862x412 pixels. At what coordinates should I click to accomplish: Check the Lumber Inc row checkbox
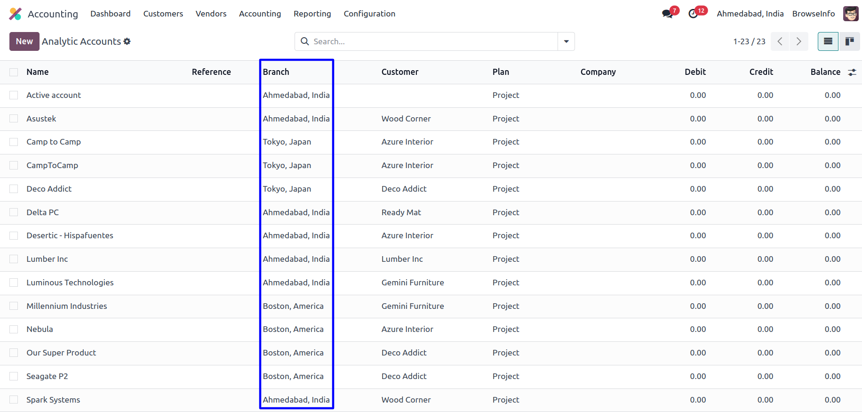tap(14, 259)
